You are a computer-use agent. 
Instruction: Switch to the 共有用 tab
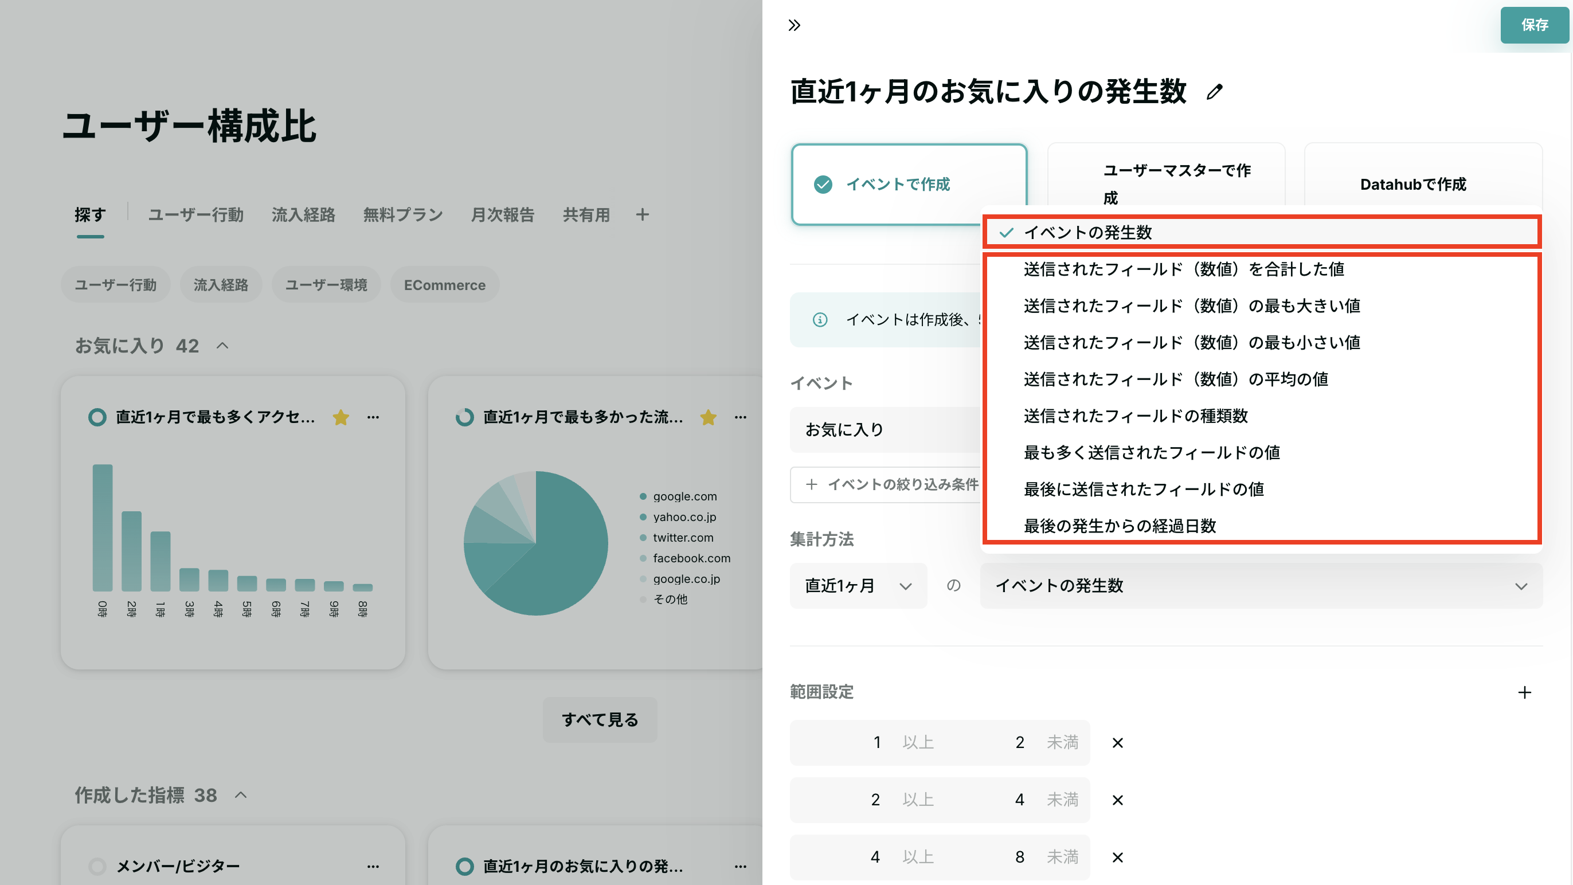tap(586, 215)
